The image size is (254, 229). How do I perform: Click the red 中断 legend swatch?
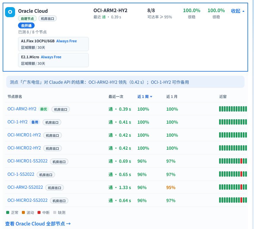click(x=39, y=212)
